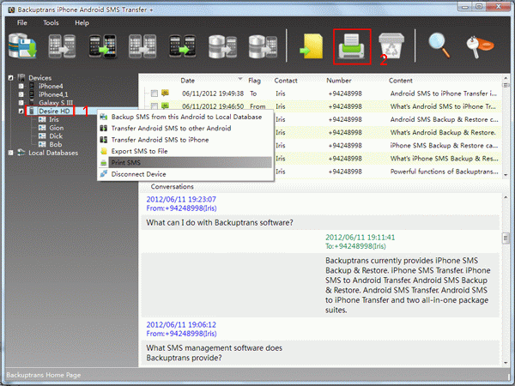
Task: Select the Iris contact under Desire HD
Action: coord(54,119)
